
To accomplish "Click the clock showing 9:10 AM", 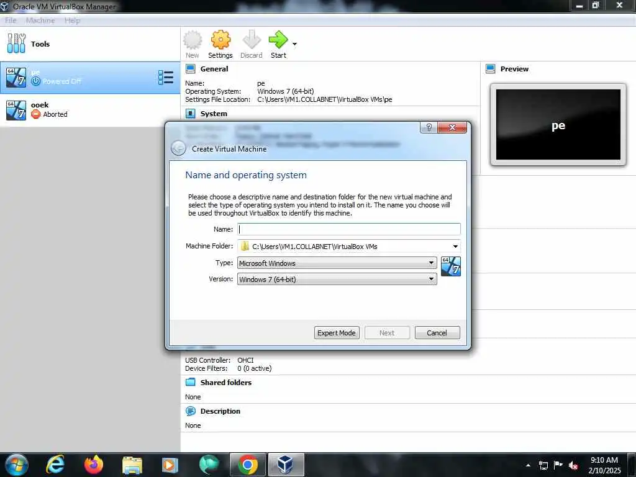I will (604, 465).
